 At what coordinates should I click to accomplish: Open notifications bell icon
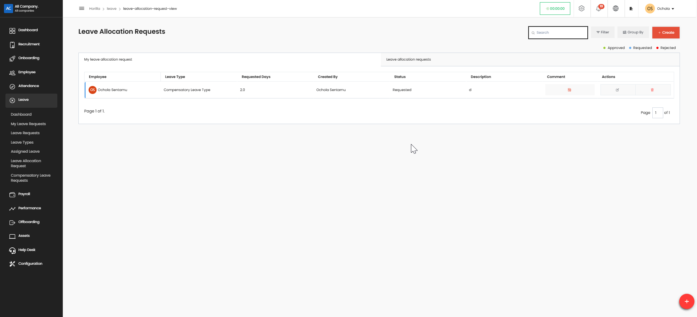pos(599,8)
